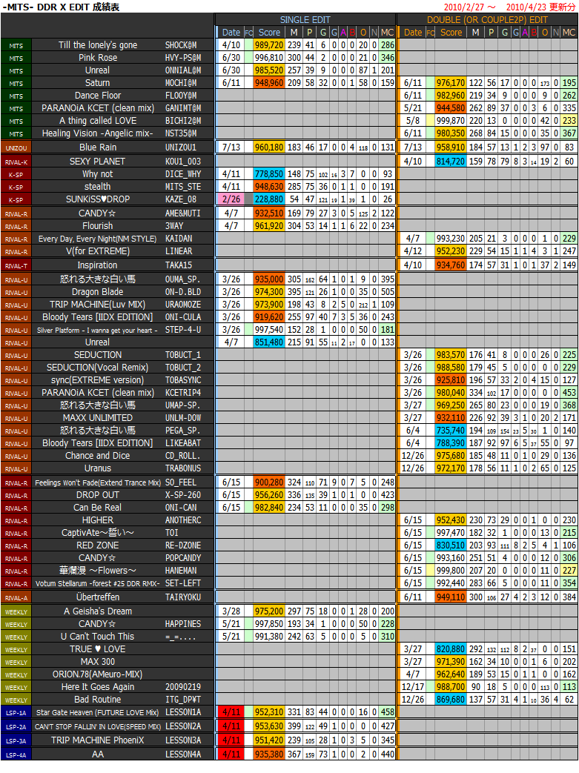Click score 999,800 in the HANEMAN row
The height and width of the screenshot is (773, 579).
(x=451, y=571)
